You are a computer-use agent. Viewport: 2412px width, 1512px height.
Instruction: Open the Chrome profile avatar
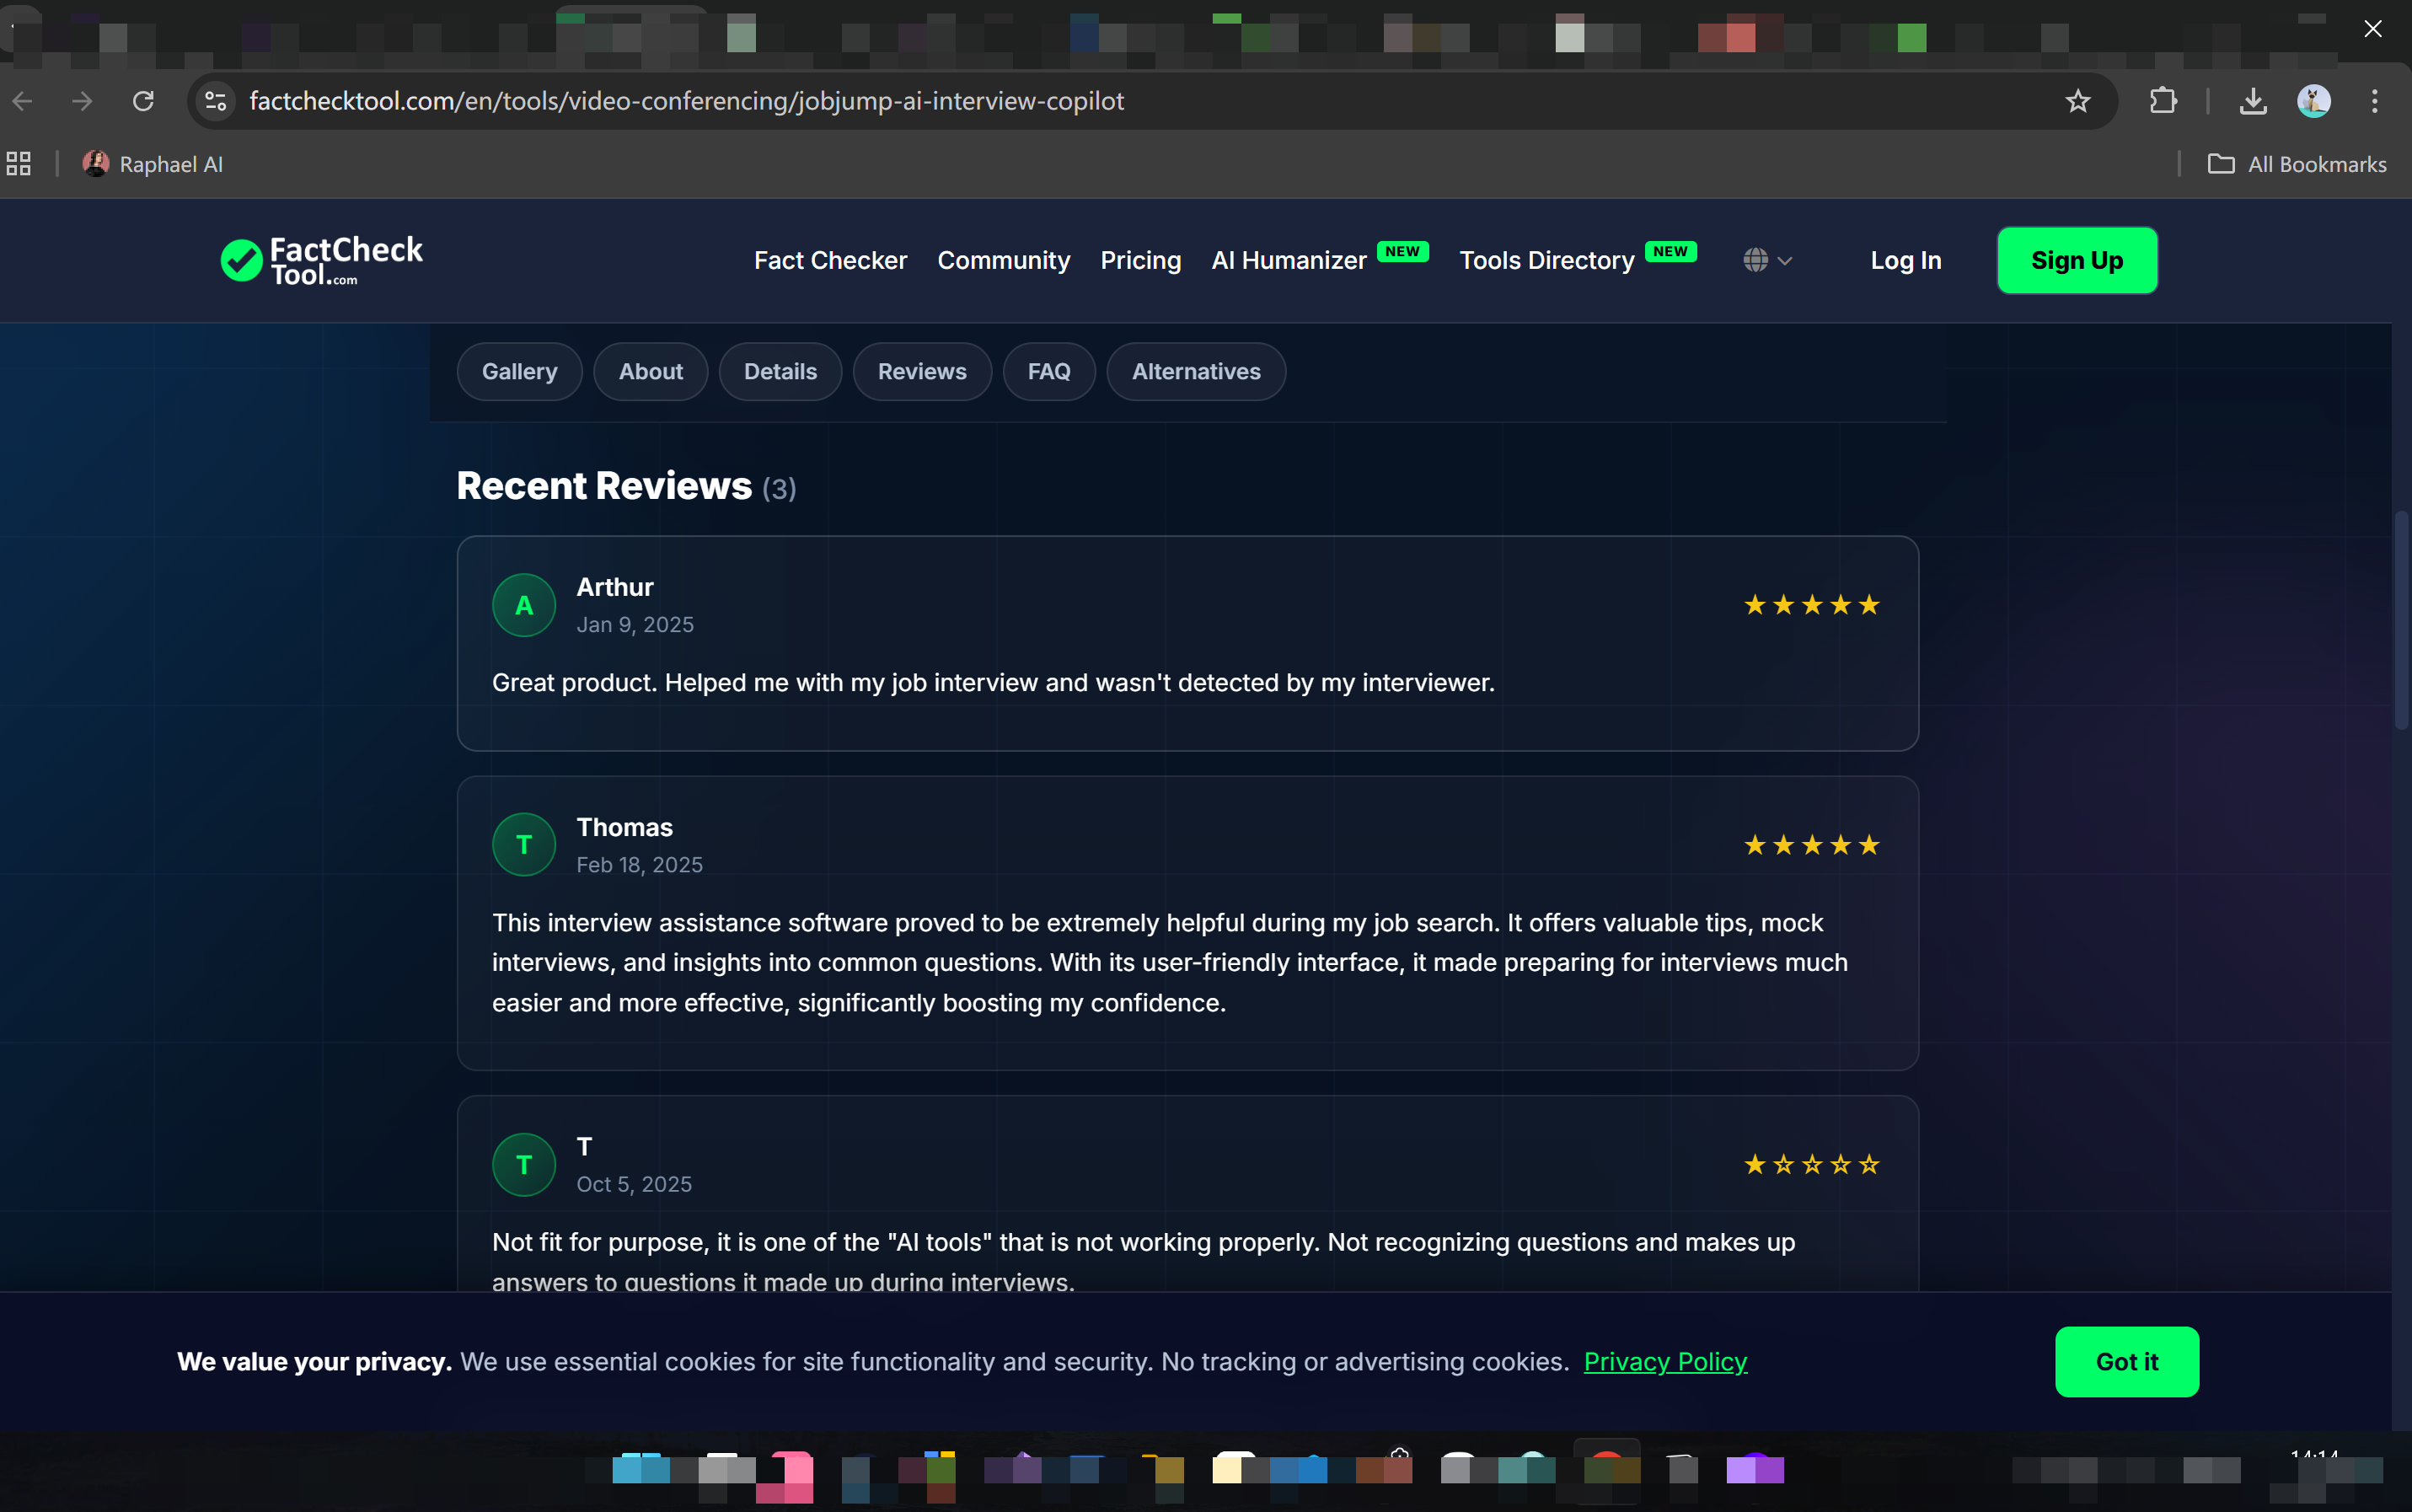click(x=2313, y=101)
